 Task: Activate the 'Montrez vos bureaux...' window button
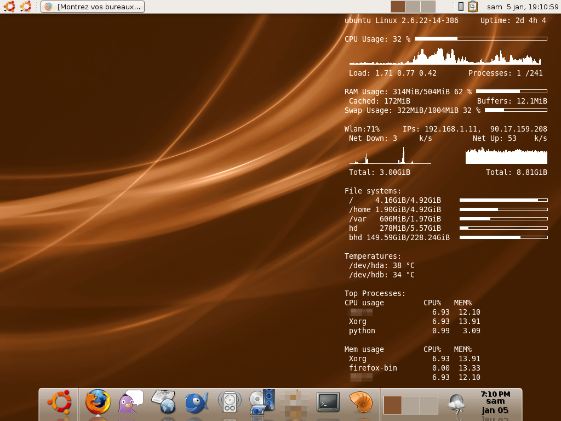tap(93, 7)
